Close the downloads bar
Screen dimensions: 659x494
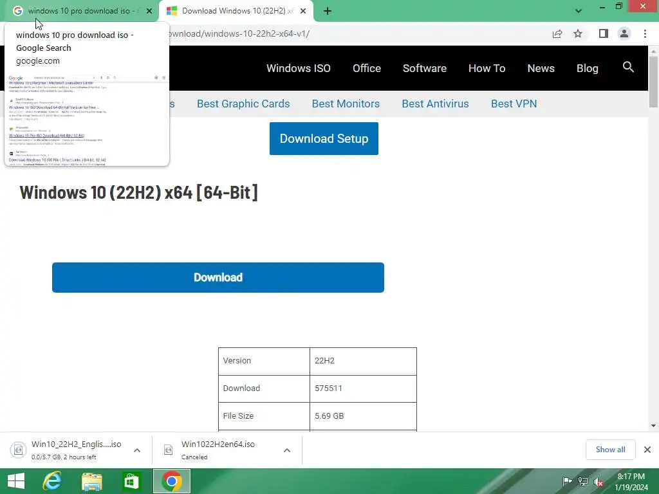tap(647, 450)
